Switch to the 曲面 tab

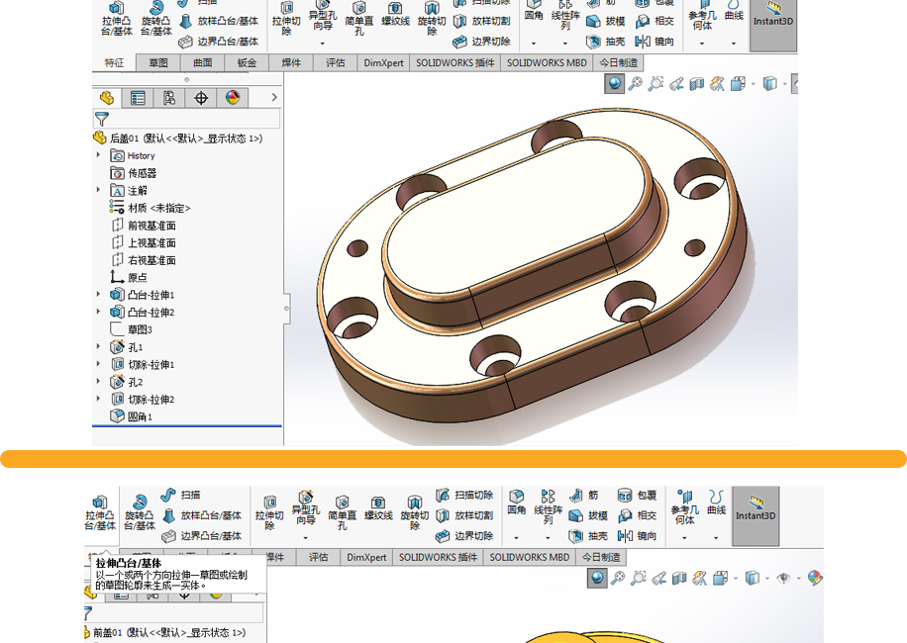[202, 63]
